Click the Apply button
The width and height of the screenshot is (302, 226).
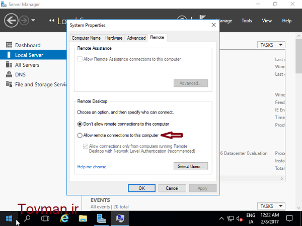coord(203,188)
